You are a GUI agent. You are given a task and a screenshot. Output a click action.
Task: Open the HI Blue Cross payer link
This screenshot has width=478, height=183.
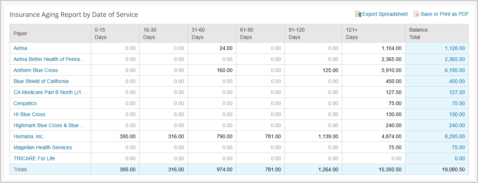(29, 114)
